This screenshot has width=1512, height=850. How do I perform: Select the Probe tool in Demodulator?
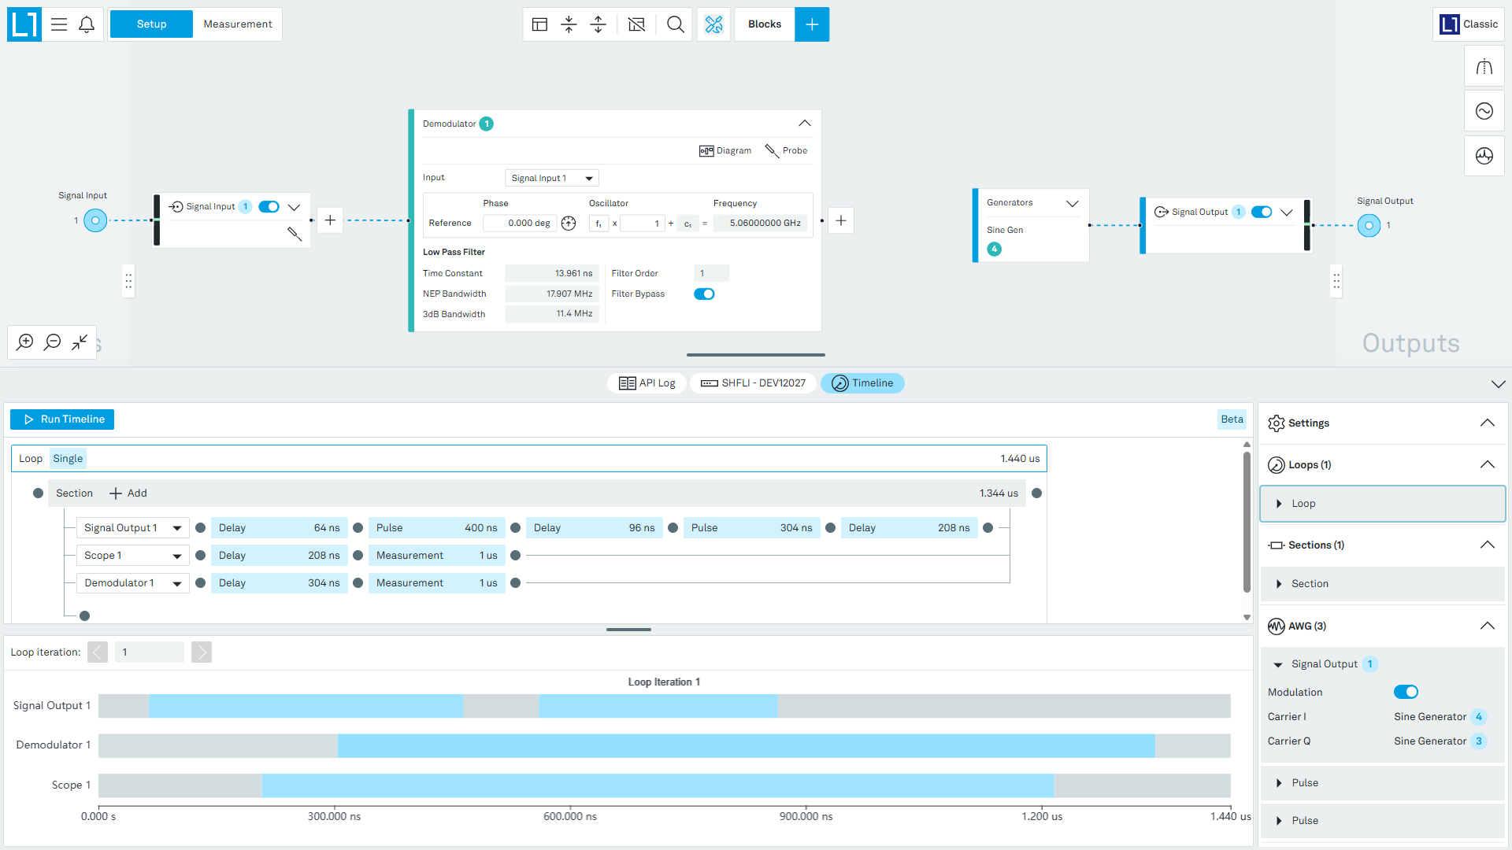tap(786, 150)
